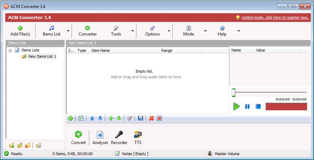Image resolution: width=314 pixels, height=160 pixels.
Task: Open the Items List toolbar button
Action: [51, 31]
